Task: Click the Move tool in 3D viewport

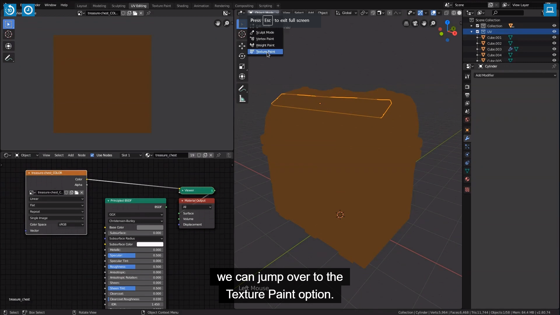Action: coord(242,46)
